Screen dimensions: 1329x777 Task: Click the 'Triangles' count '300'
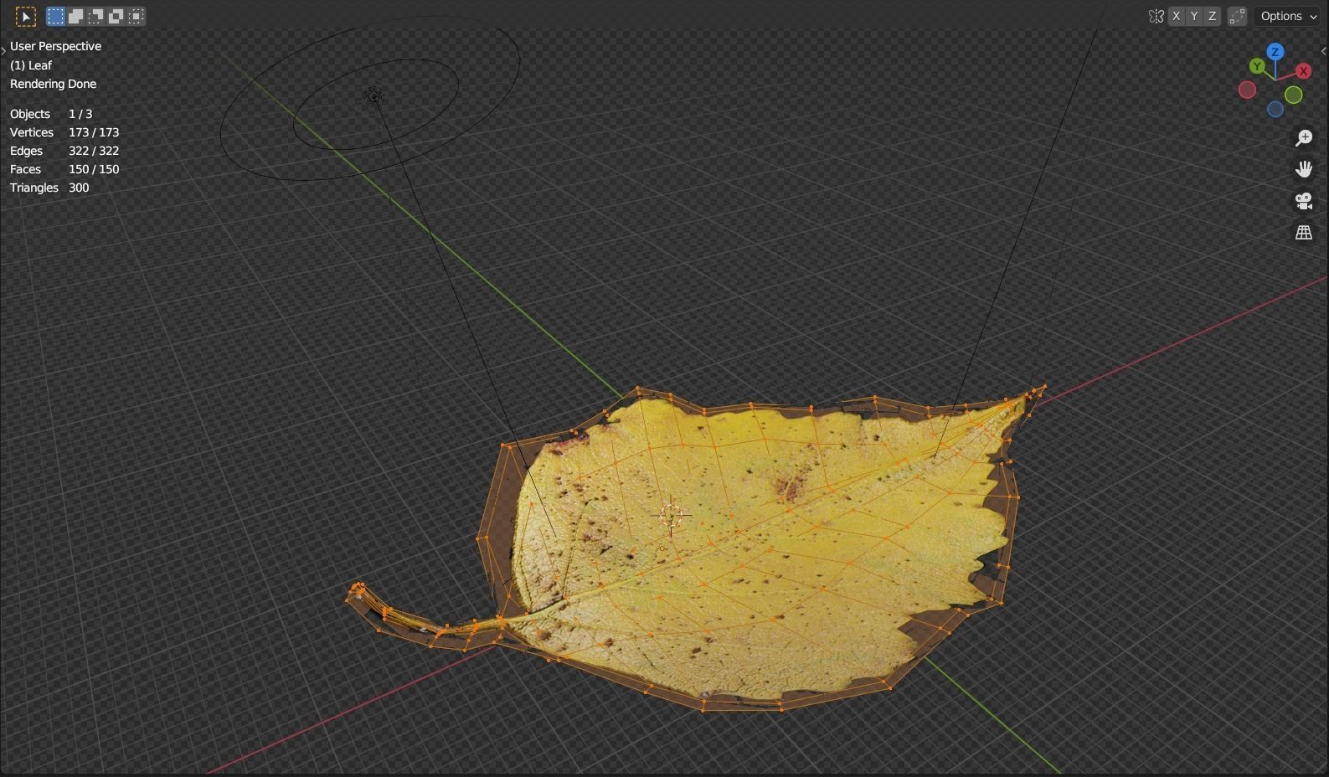pos(79,188)
